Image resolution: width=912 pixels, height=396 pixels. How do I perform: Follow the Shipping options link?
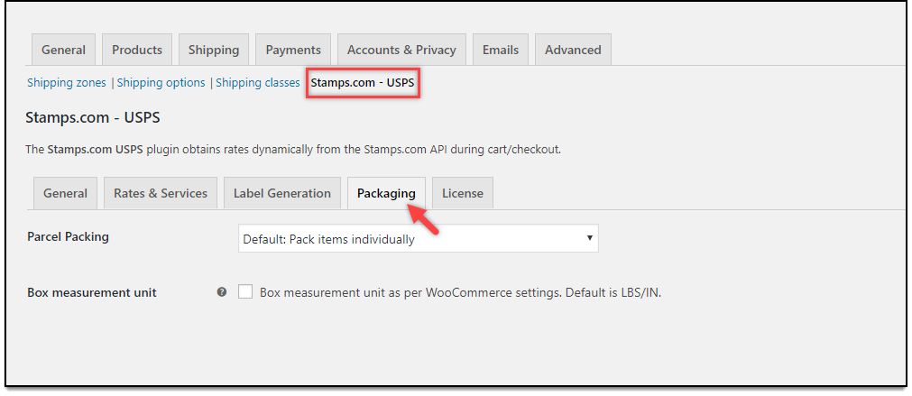click(161, 83)
